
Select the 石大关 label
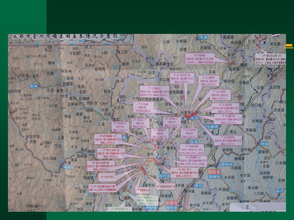119,107
